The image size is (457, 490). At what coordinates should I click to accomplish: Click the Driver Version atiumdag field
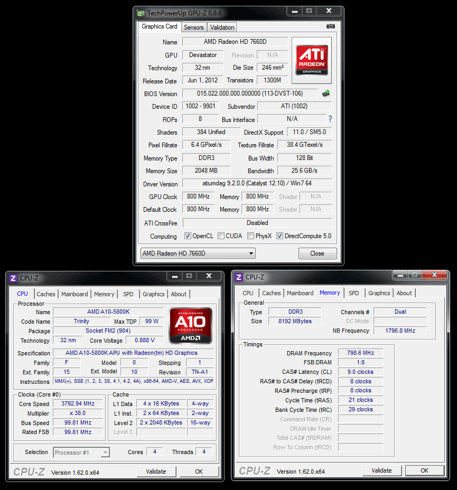pos(257,183)
